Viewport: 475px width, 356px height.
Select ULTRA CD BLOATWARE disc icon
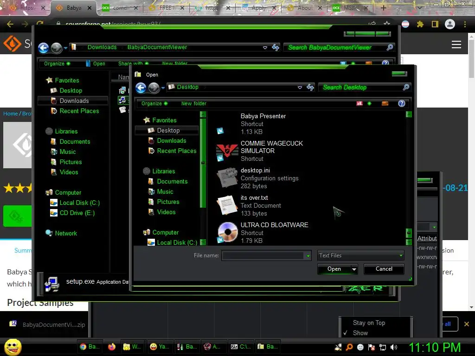click(x=227, y=232)
